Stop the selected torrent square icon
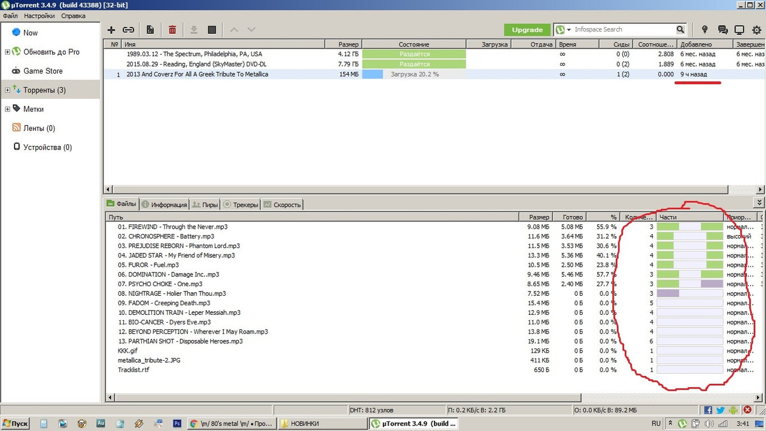 tap(212, 29)
